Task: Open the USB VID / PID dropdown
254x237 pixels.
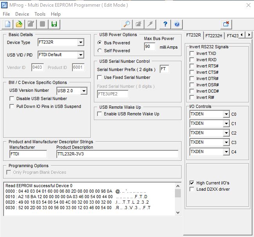Action: click(81, 55)
